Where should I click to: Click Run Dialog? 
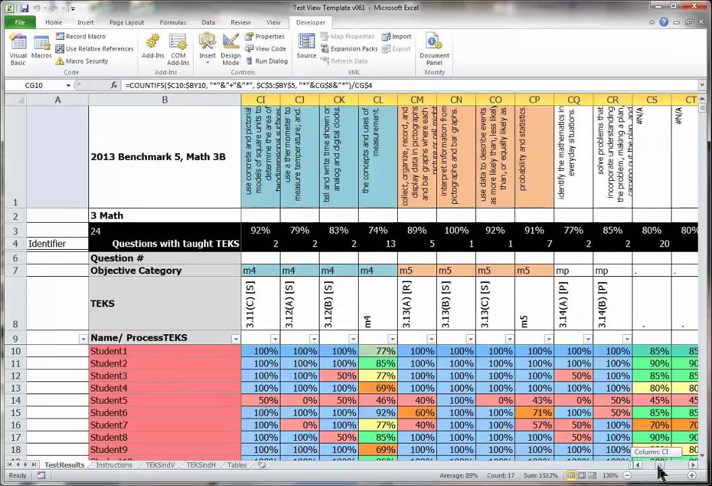coord(266,61)
